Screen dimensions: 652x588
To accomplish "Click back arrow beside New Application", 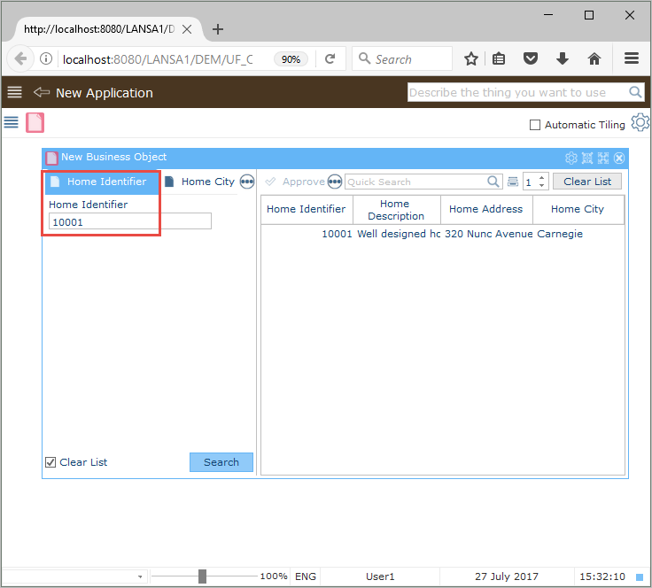I will coord(41,92).
